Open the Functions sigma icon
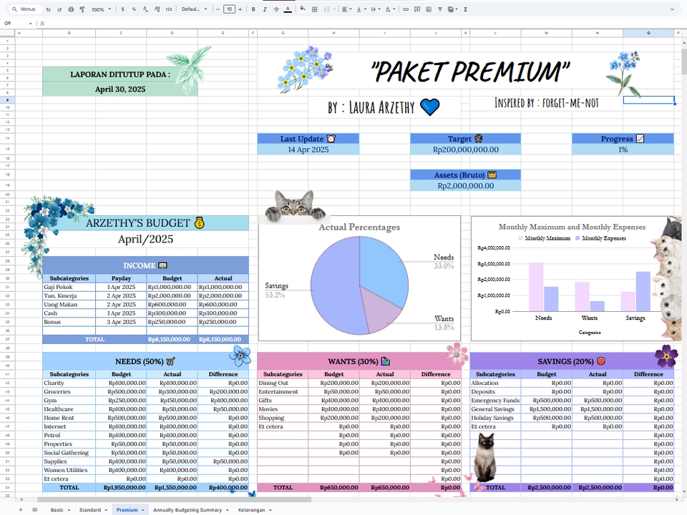 click(x=465, y=9)
